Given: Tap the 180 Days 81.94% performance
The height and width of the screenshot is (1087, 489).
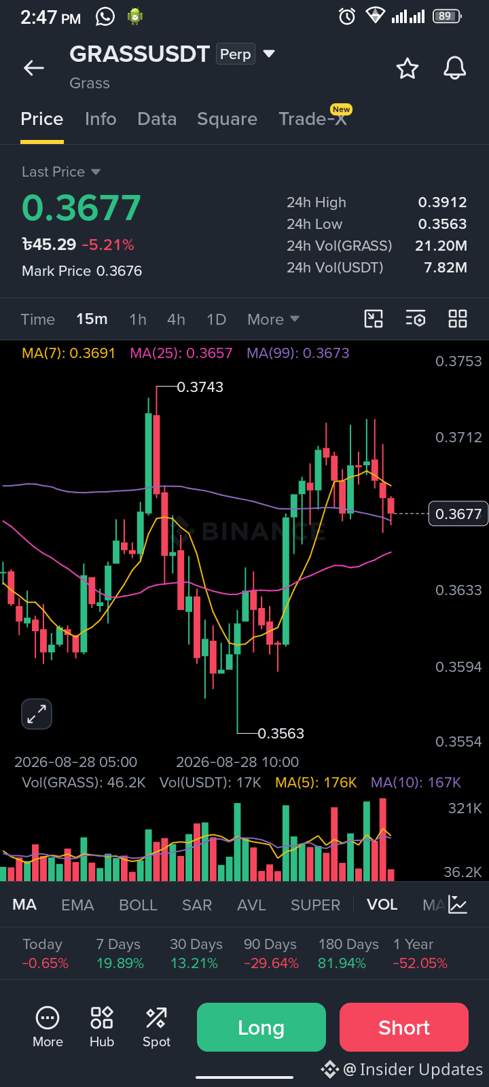Looking at the screenshot, I should click(348, 954).
